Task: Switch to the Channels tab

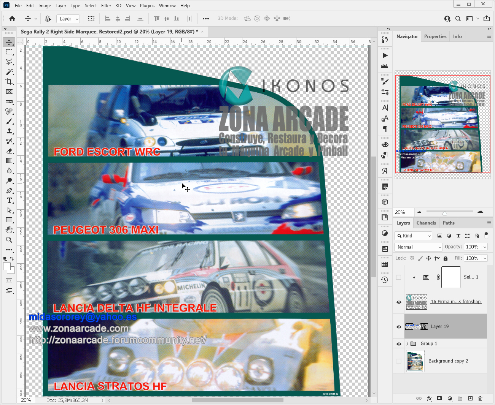Action: point(426,223)
